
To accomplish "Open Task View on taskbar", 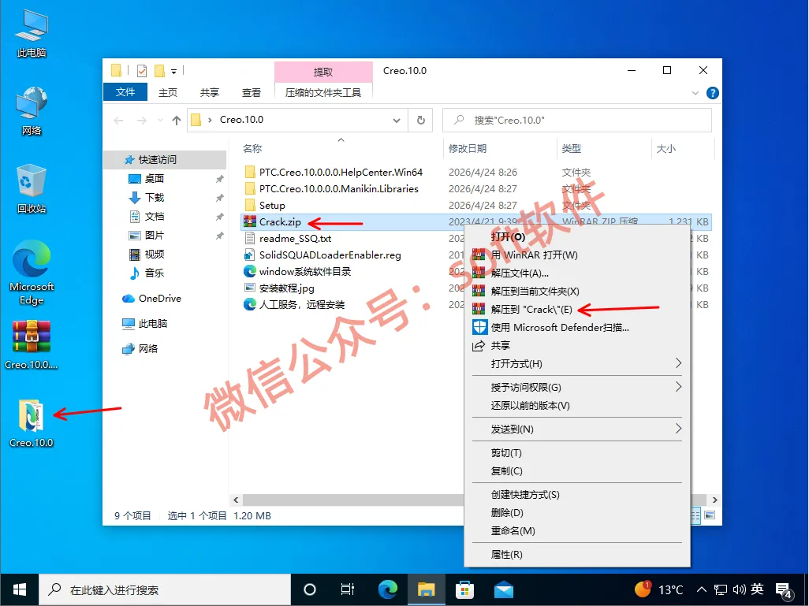I will 347,589.
